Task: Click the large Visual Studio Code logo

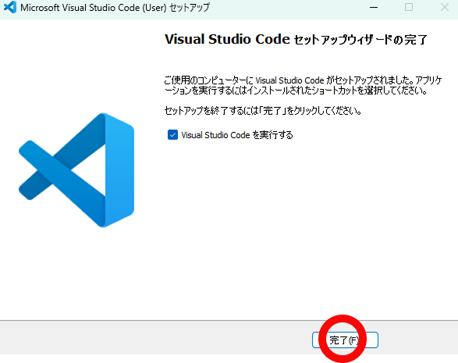Action: (76, 170)
